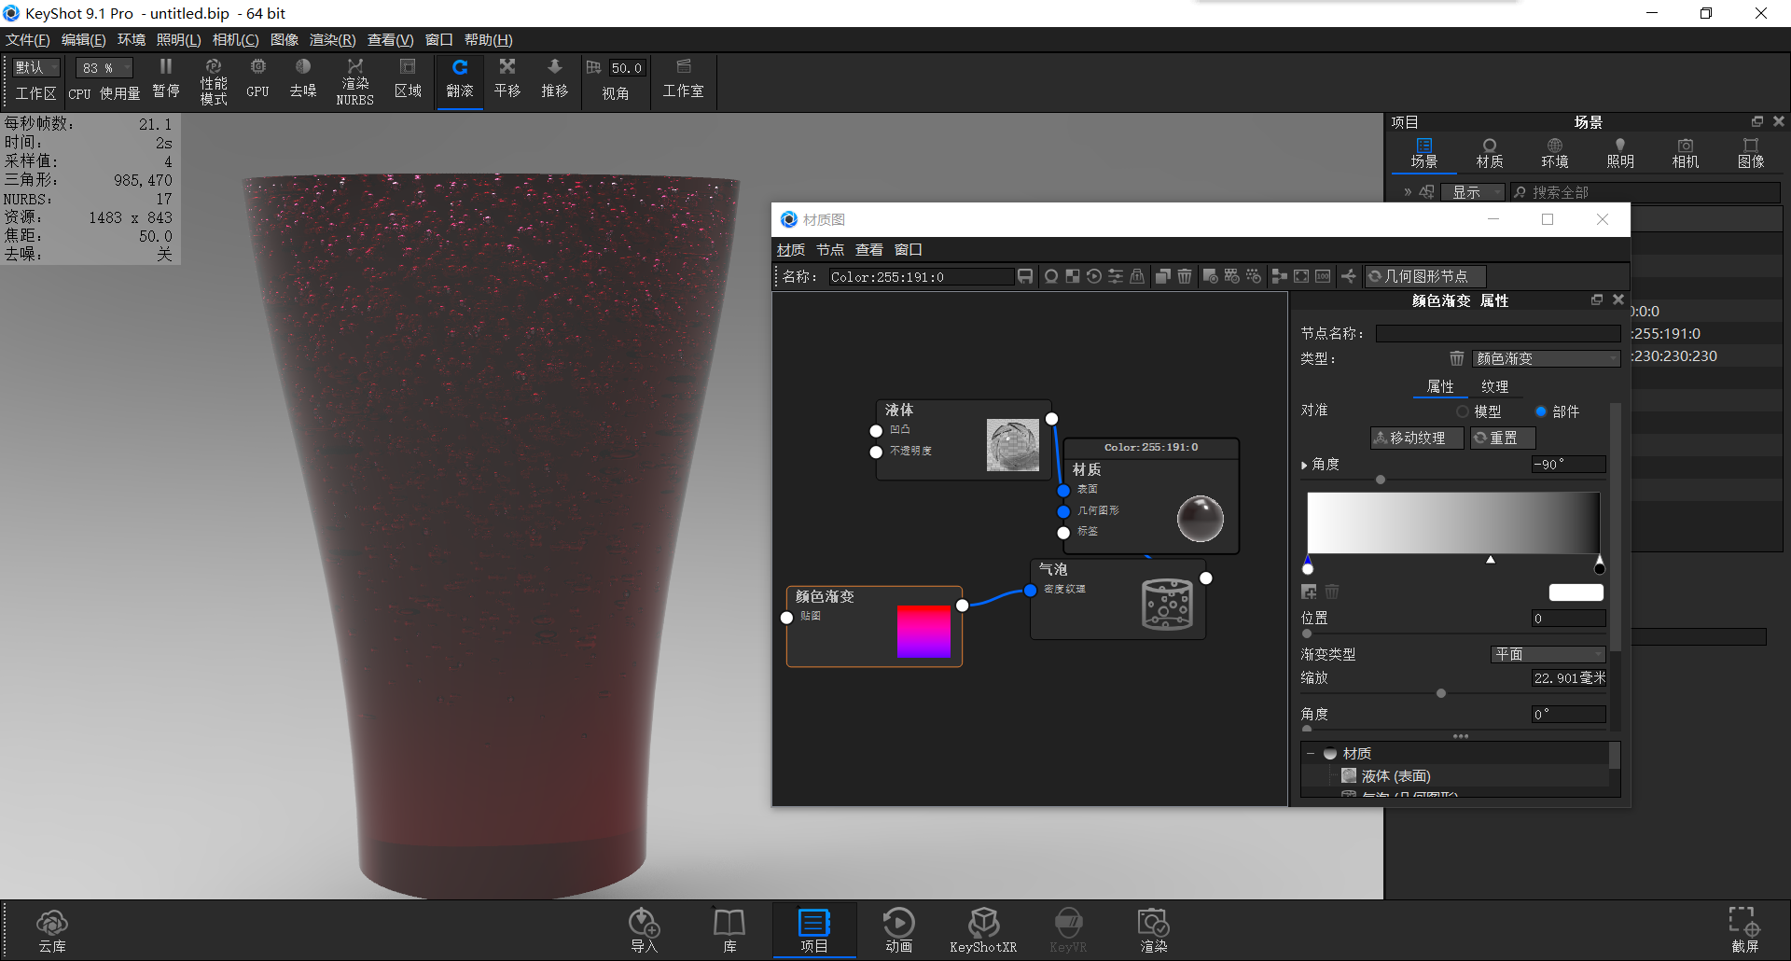
Task: Open the KeyShotXR tool from the bottom bar
Action: [x=983, y=929]
